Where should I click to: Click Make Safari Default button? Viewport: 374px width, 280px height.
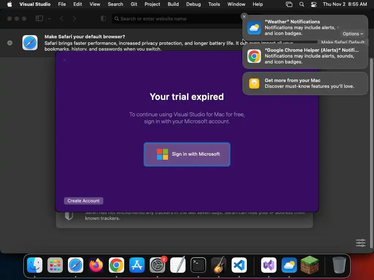click(343, 42)
